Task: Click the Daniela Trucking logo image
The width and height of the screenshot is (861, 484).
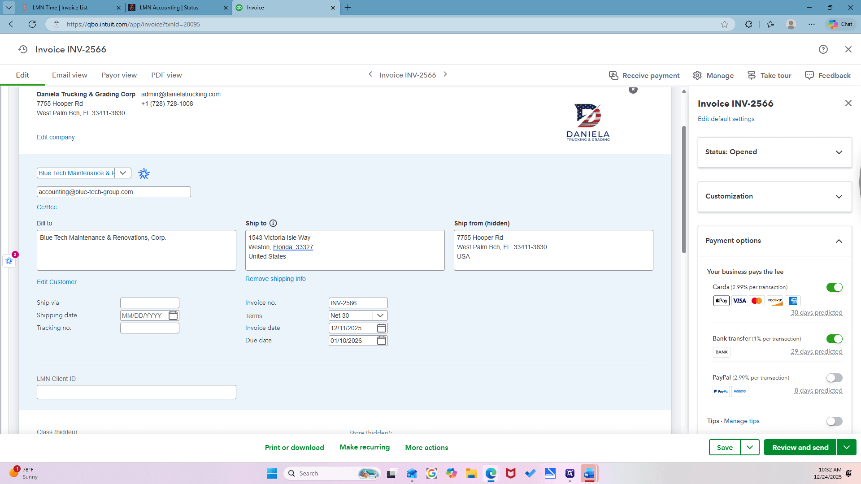Action: 588,122
